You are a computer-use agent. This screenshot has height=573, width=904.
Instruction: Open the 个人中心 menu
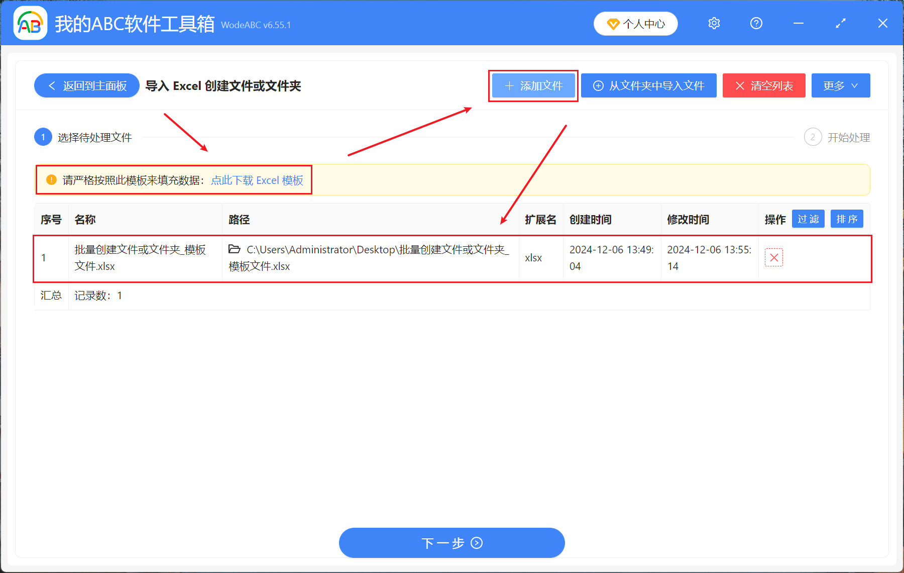(635, 24)
